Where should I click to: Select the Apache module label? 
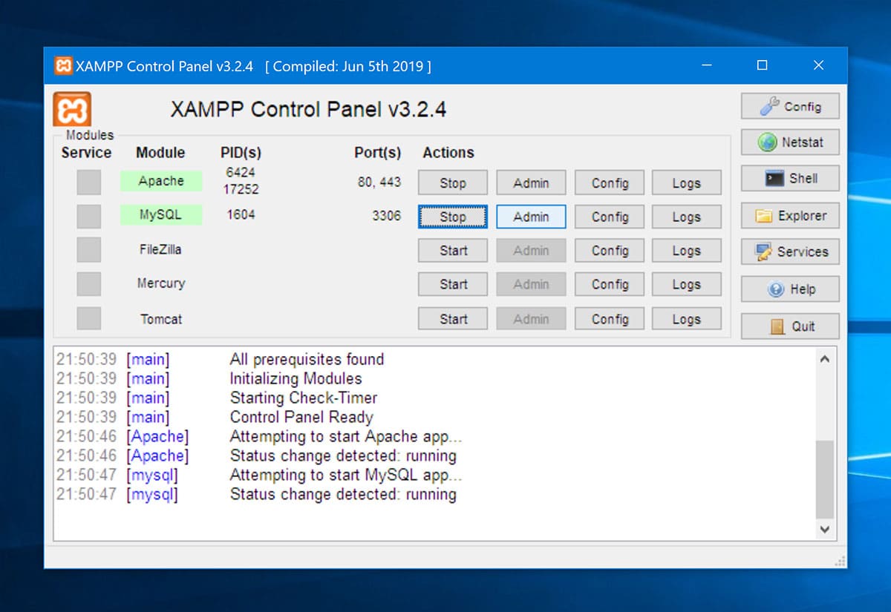(161, 181)
